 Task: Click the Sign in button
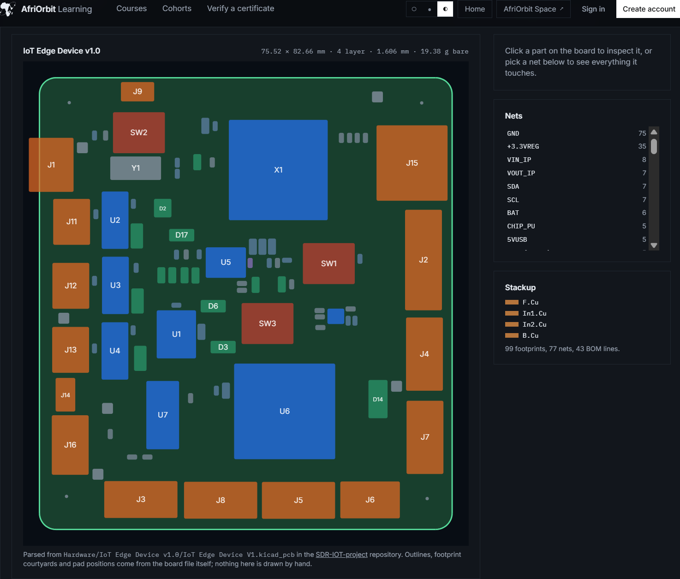[x=593, y=9]
